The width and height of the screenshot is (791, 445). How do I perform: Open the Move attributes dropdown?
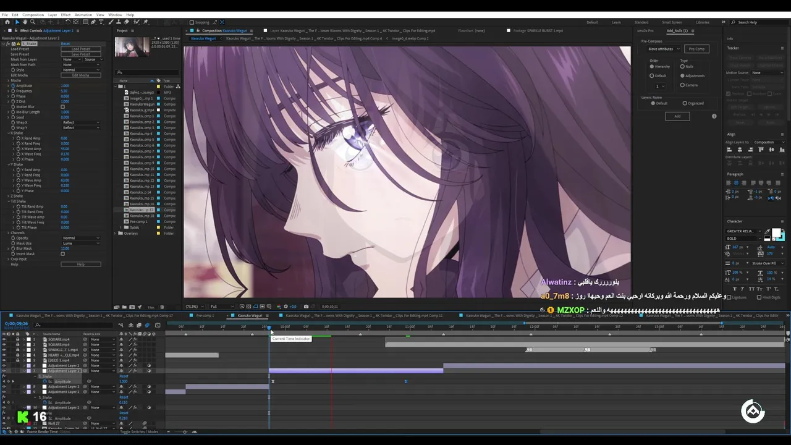(x=664, y=49)
